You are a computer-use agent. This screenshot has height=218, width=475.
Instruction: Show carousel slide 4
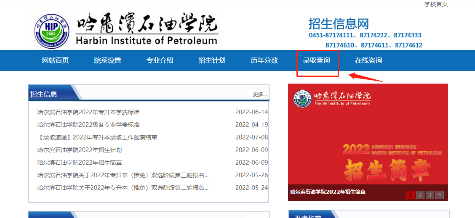coord(439,194)
